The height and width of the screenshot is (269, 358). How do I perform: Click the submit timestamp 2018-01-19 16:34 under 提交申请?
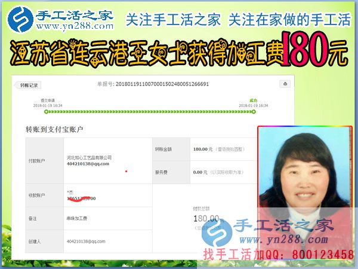point(48,105)
